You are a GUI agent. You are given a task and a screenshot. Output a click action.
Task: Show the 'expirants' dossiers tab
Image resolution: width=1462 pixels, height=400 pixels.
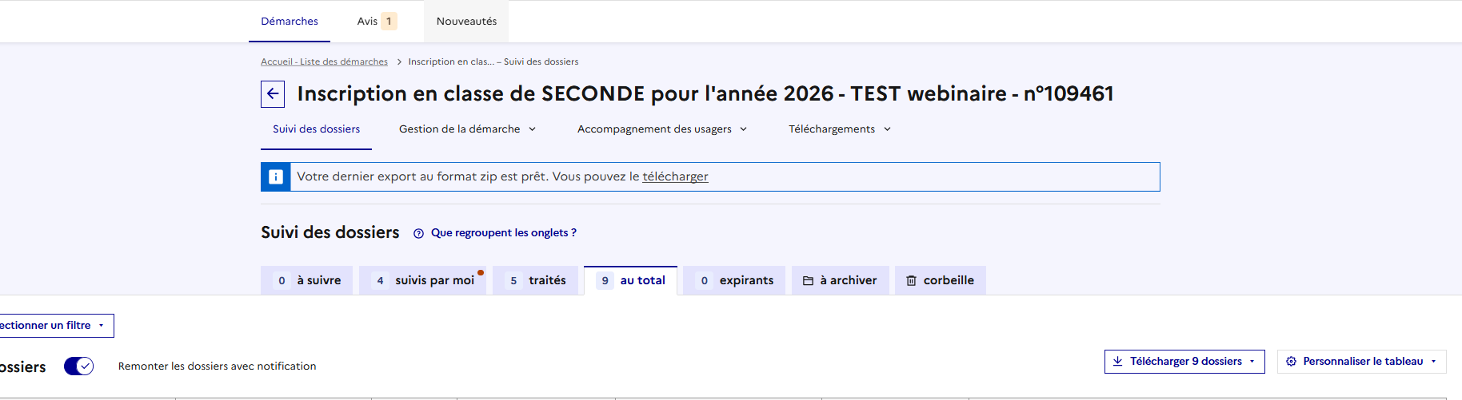[734, 281]
